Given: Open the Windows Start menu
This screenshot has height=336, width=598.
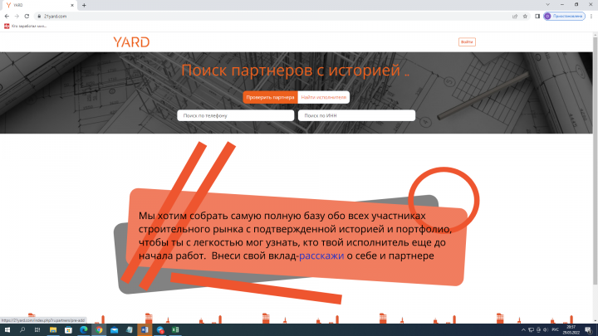Looking at the screenshot, I should click(7, 330).
